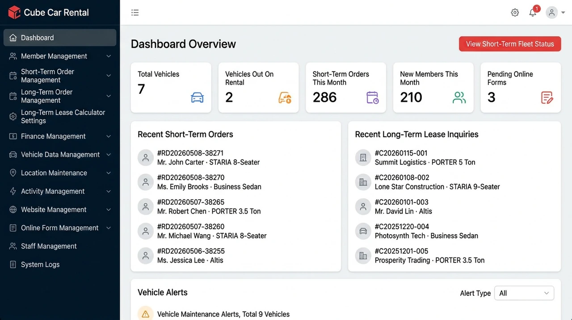Expand the Location Maintenance chevron
The height and width of the screenshot is (320, 572).
tap(109, 173)
